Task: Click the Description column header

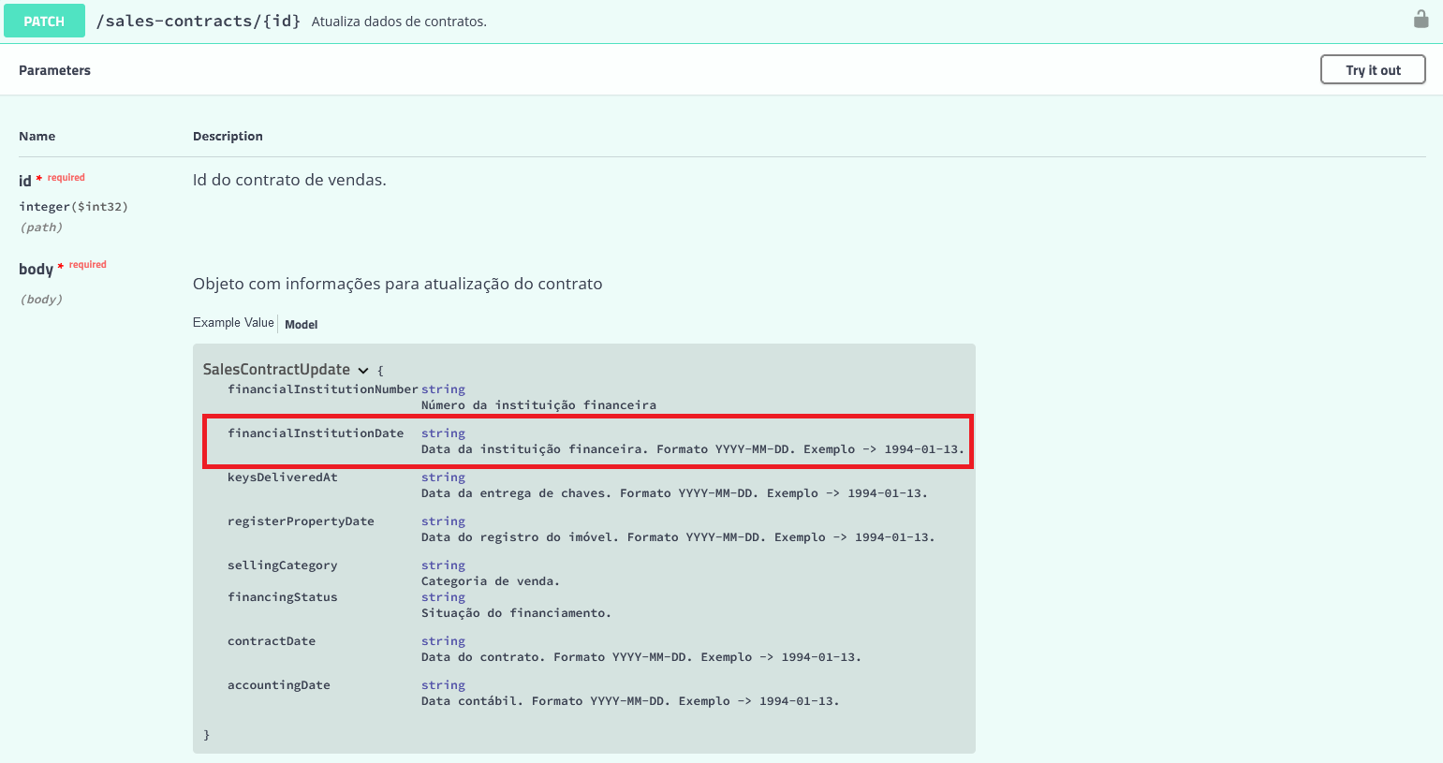Action: click(228, 136)
